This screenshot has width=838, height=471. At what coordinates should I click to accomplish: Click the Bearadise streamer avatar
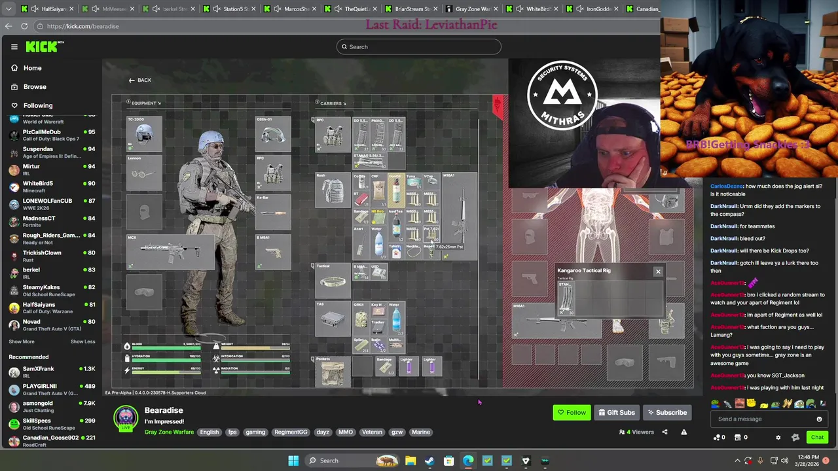click(x=126, y=419)
